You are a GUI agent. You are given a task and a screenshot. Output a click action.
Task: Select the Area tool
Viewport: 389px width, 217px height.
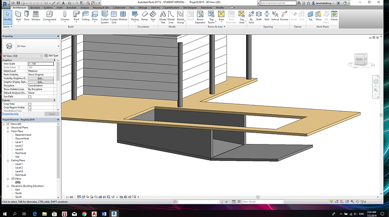(x=221, y=16)
